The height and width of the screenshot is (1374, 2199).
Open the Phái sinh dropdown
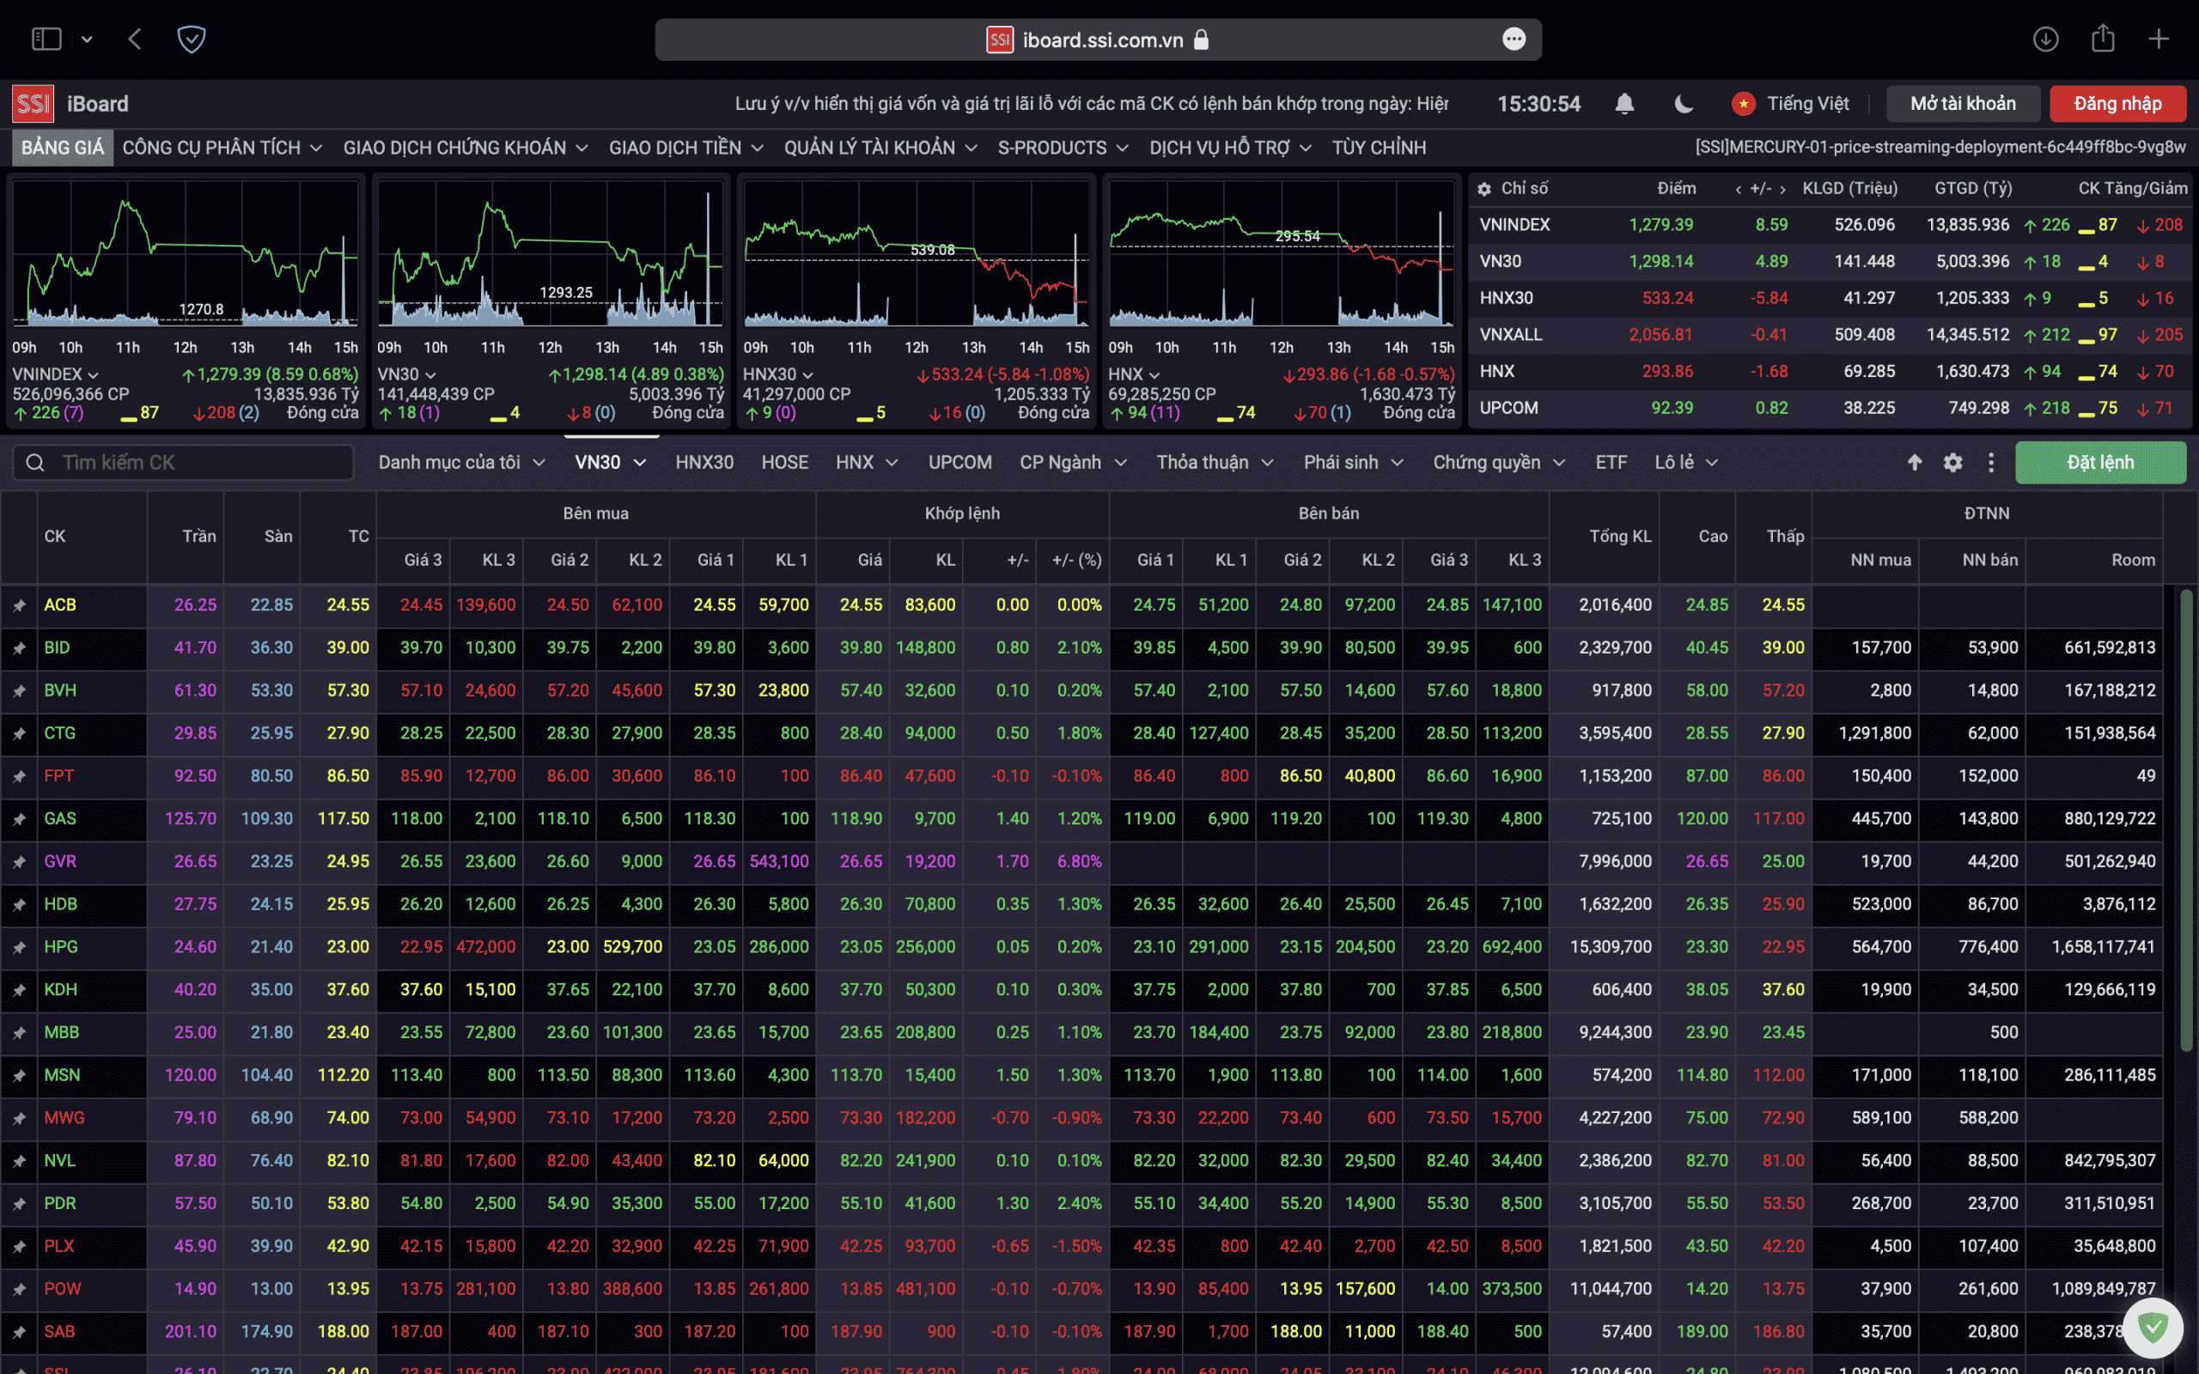coord(1354,463)
